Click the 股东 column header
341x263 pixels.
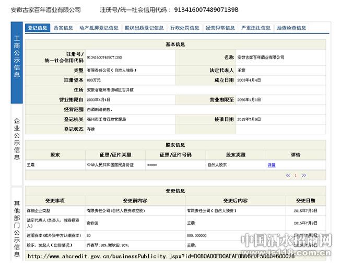[55, 155]
